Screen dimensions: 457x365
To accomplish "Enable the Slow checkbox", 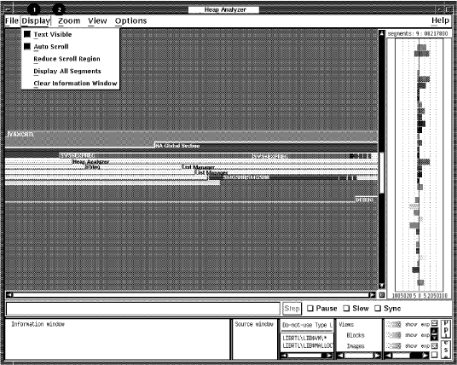I will 346,308.
